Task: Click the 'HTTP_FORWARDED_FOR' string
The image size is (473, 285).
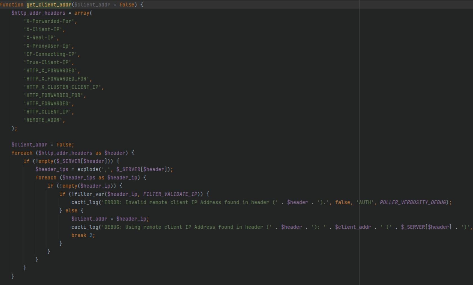Action: coord(53,95)
